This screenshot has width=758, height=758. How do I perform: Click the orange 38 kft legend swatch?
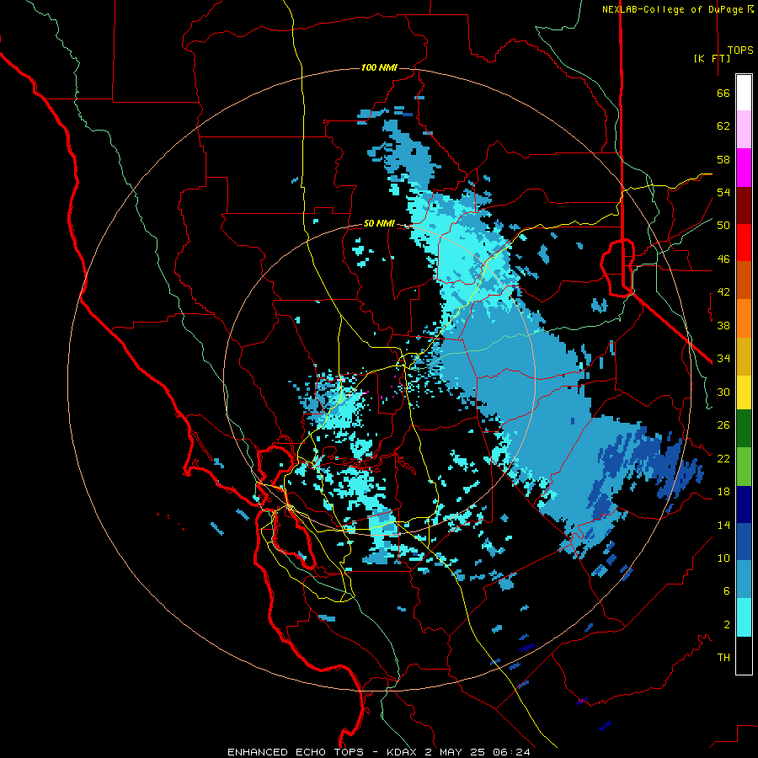click(744, 318)
